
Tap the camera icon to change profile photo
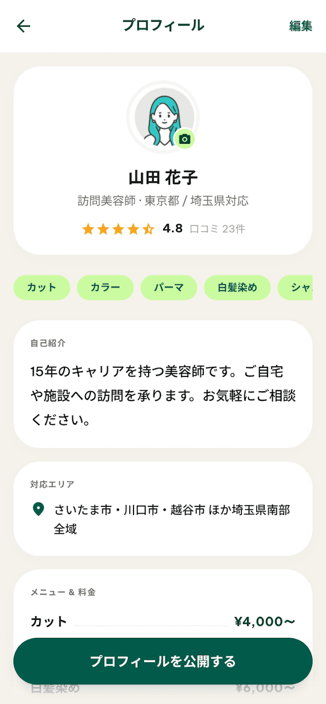(x=186, y=139)
